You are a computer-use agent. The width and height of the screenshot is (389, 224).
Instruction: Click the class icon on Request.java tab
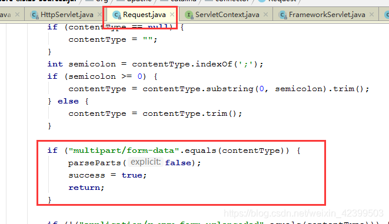pos(117,15)
